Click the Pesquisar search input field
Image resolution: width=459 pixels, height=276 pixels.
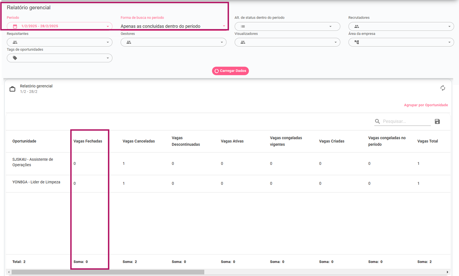pos(406,121)
